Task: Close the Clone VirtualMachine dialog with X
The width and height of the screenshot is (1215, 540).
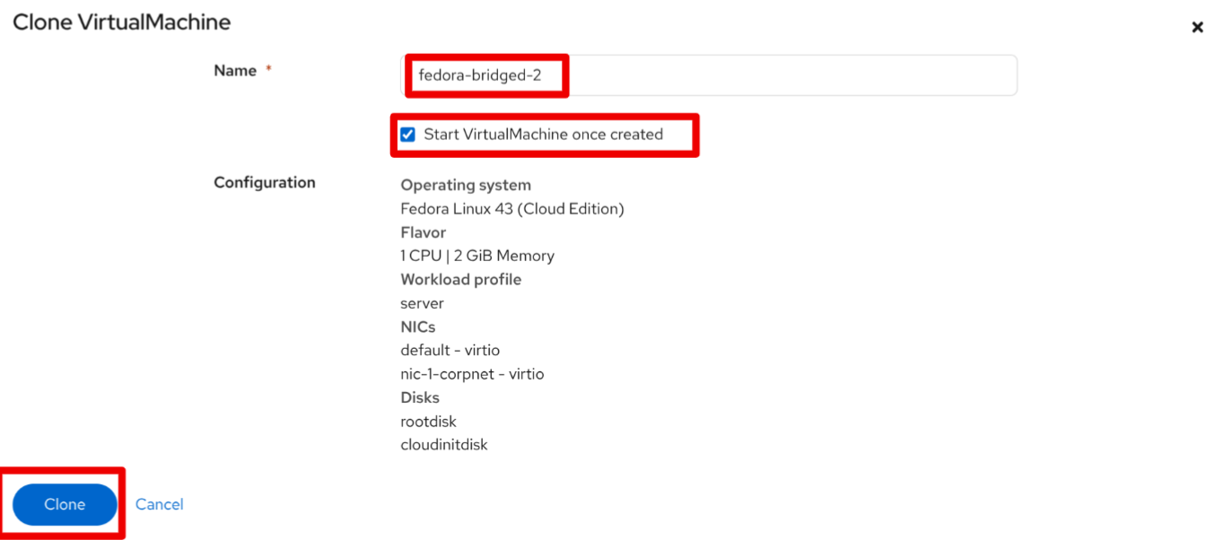Action: click(1197, 28)
